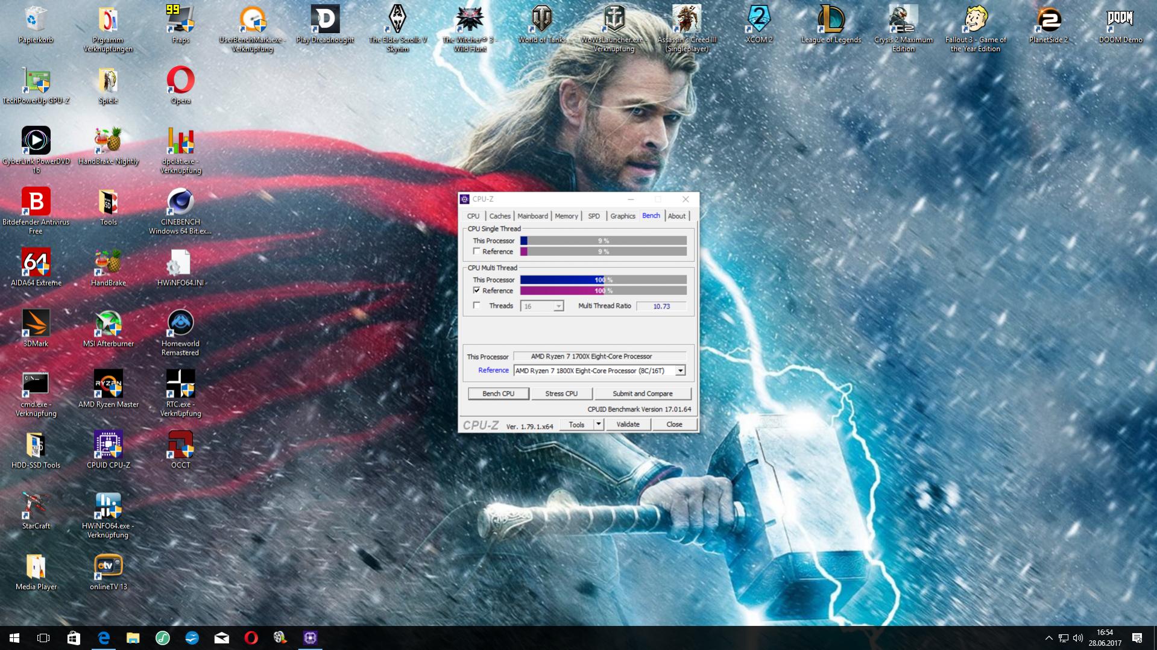Open the Graphics tab
1157x650 pixels.
click(x=623, y=216)
